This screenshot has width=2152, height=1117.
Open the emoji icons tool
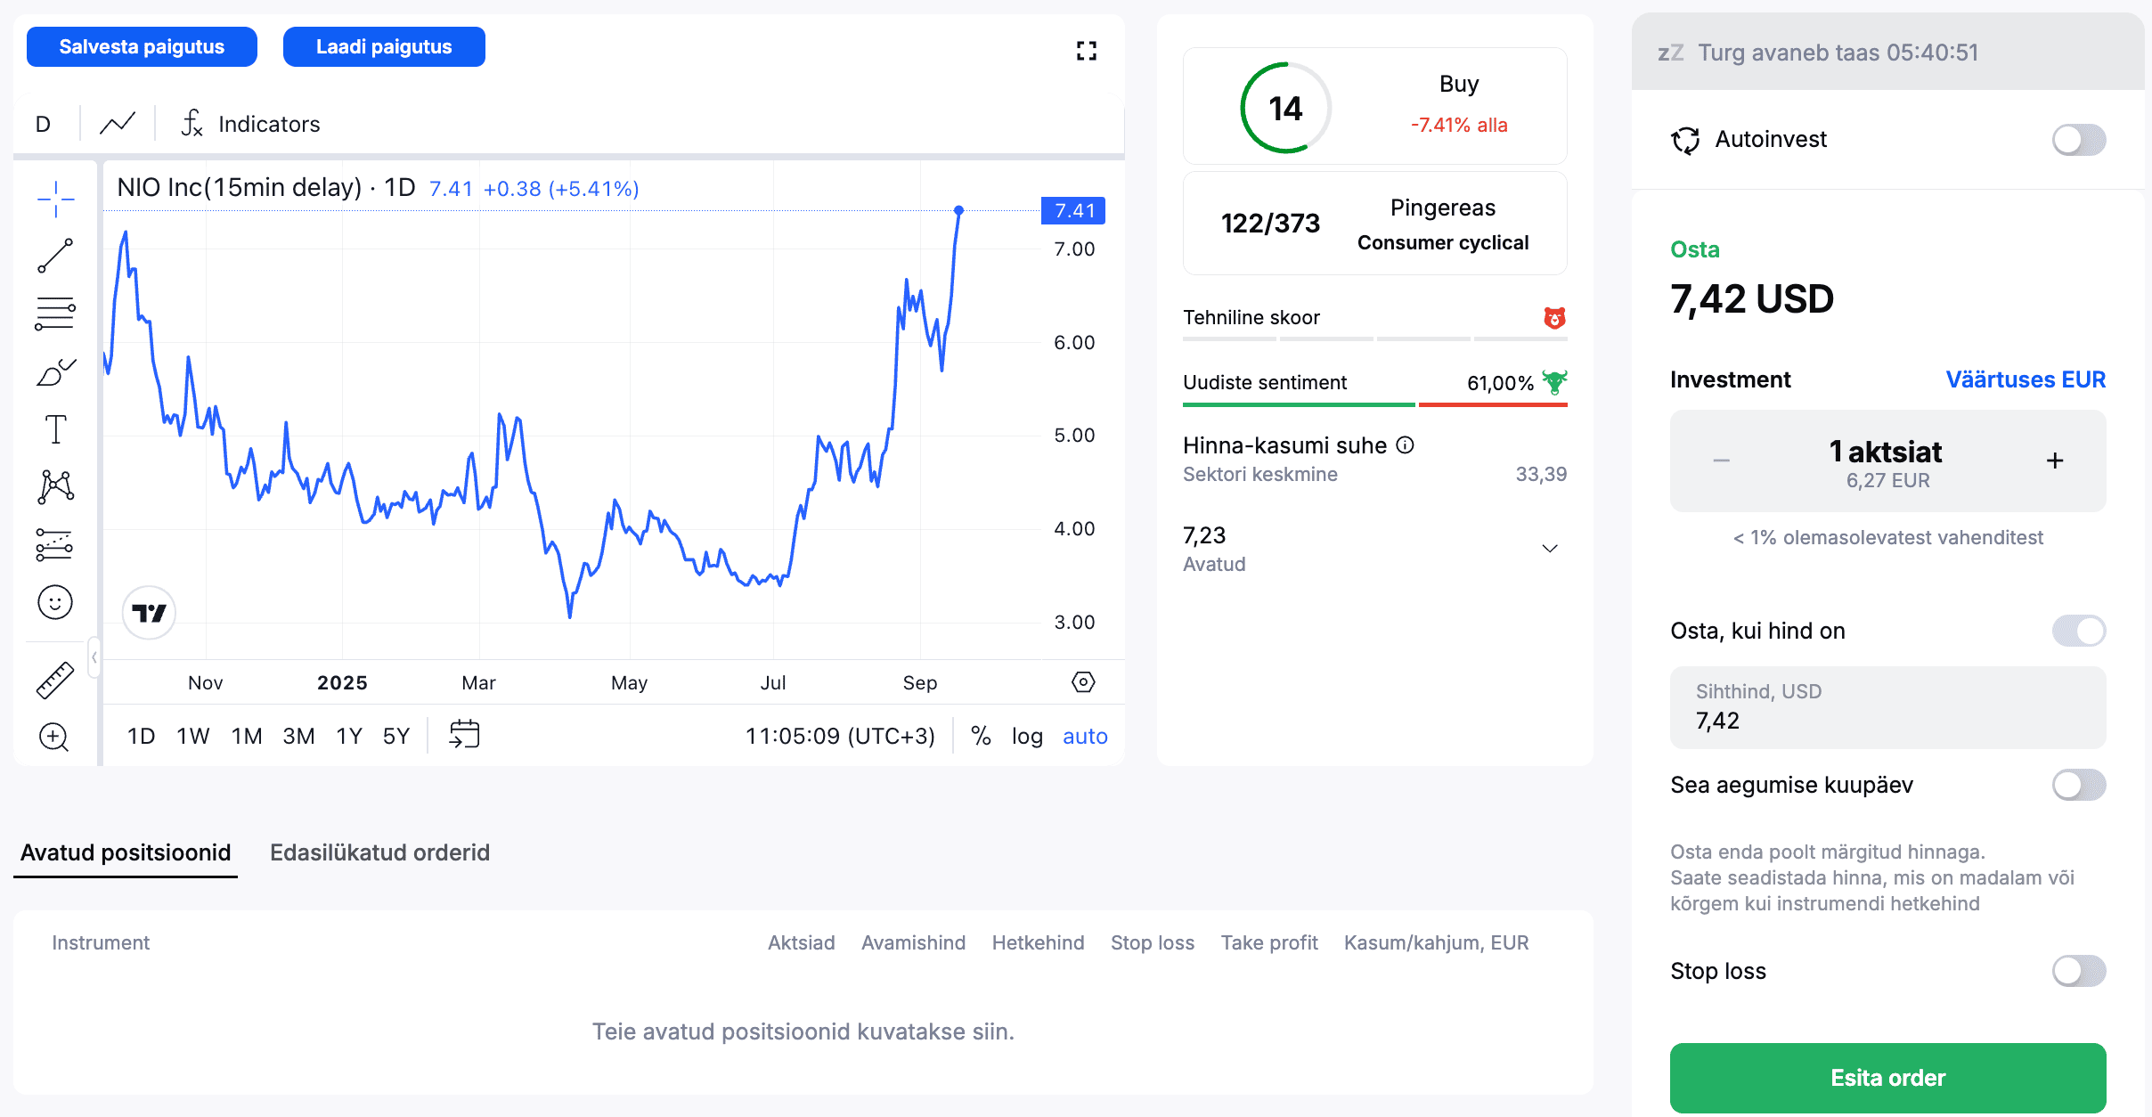tap(55, 603)
